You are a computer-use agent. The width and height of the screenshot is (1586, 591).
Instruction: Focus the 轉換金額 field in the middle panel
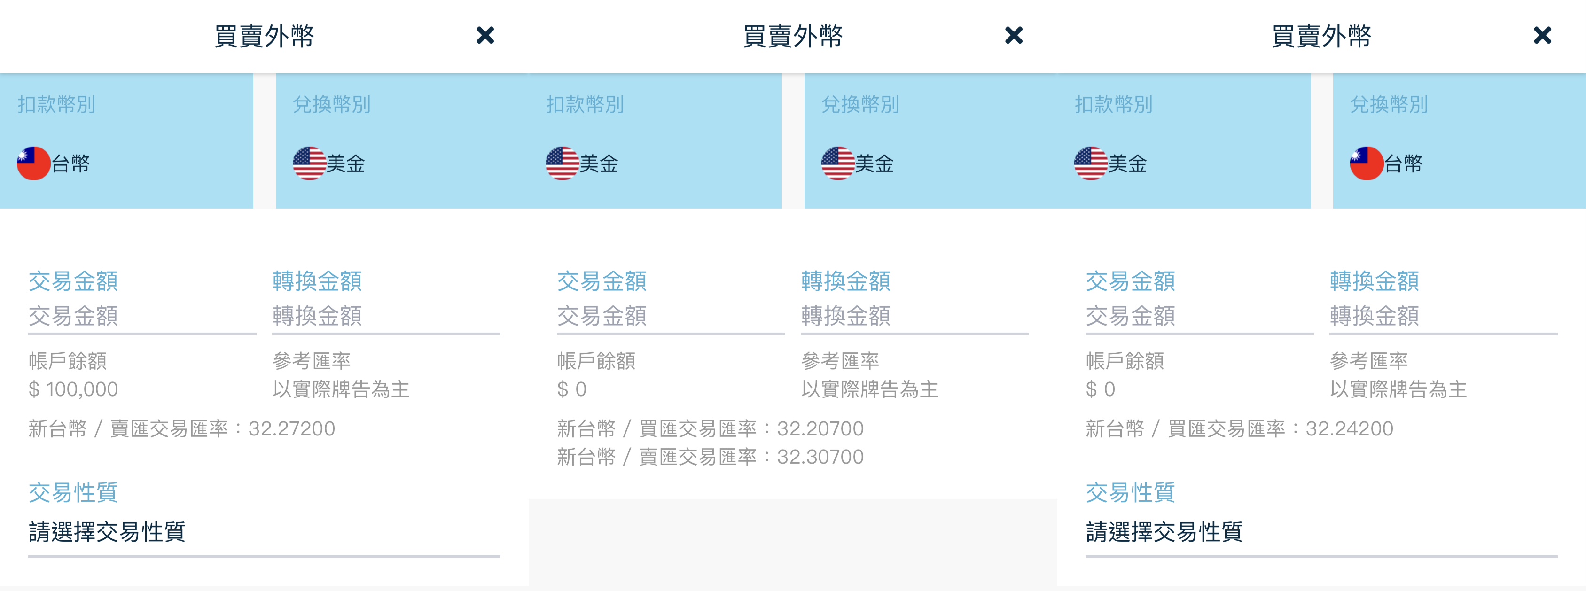point(914,317)
